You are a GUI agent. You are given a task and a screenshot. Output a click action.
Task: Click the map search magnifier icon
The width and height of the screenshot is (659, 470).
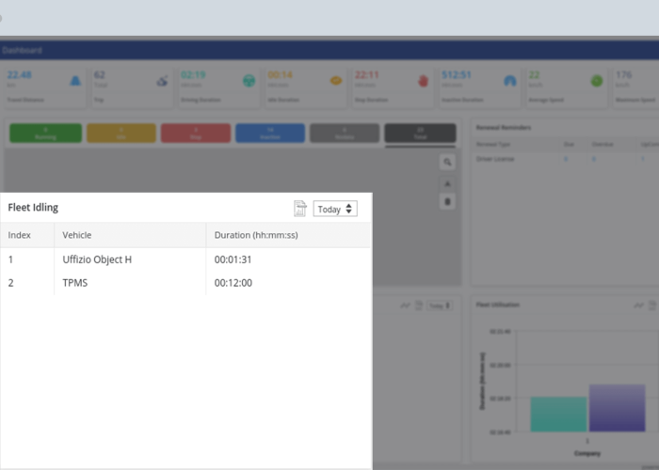tap(448, 163)
